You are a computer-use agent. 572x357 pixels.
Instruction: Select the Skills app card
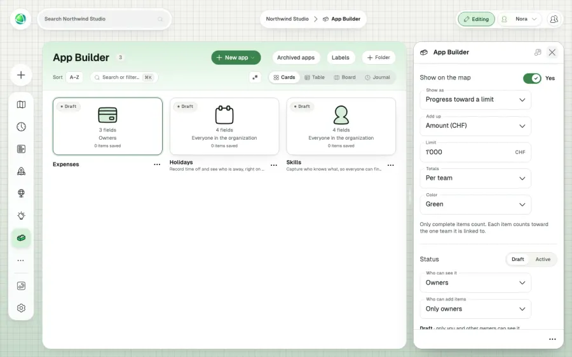[341, 126]
